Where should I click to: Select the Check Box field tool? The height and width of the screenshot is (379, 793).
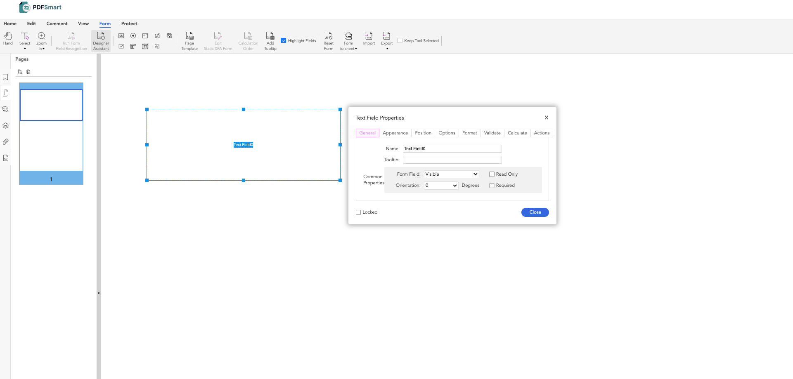[x=121, y=46]
